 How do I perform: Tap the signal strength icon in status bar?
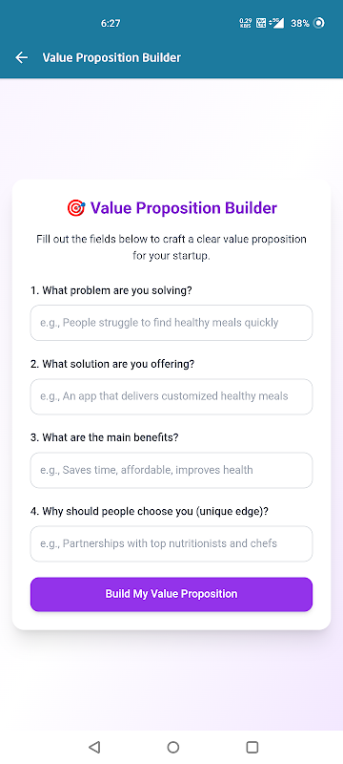(276, 23)
